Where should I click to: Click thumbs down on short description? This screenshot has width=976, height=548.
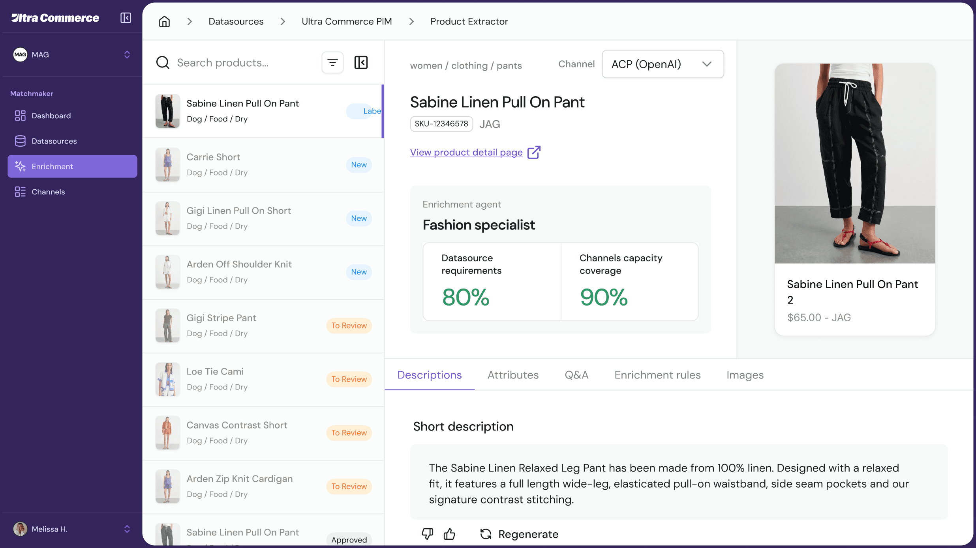427,534
